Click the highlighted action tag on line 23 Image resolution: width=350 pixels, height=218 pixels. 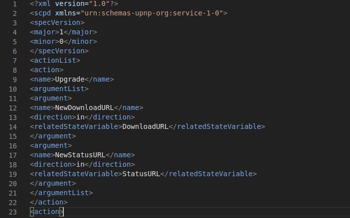tap(47, 212)
